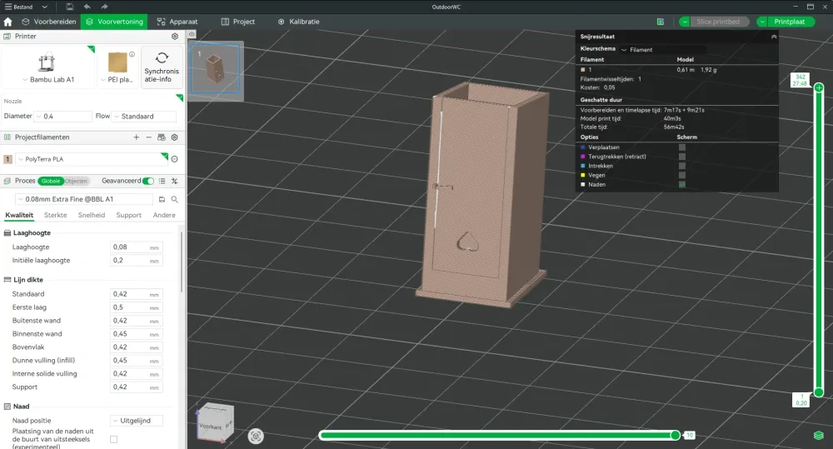This screenshot has height=449, width=833.
Task: Open the Naad positie Uitgelijnd dropdown
Action: (x=137, y=421)
